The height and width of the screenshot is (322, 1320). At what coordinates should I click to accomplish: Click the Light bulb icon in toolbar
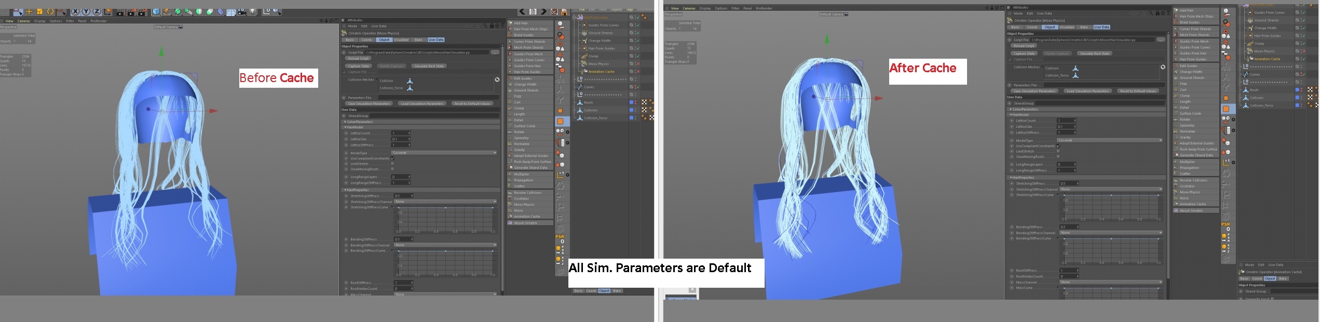(x=253, y=11)
